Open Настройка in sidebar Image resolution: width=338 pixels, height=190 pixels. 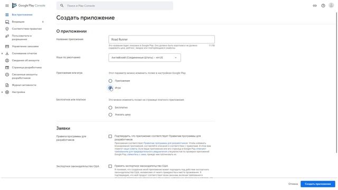click(x=18, y=92)
